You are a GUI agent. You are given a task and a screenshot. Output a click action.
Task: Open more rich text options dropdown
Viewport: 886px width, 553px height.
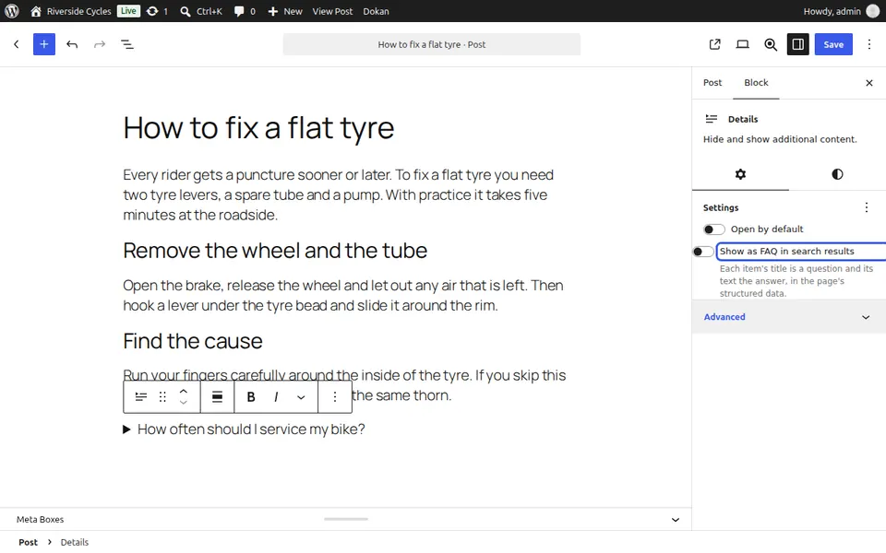point(301,397)
